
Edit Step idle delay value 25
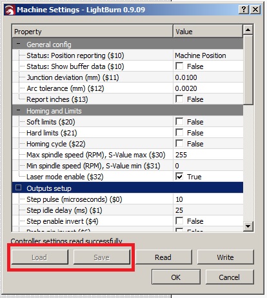[208, 210]
